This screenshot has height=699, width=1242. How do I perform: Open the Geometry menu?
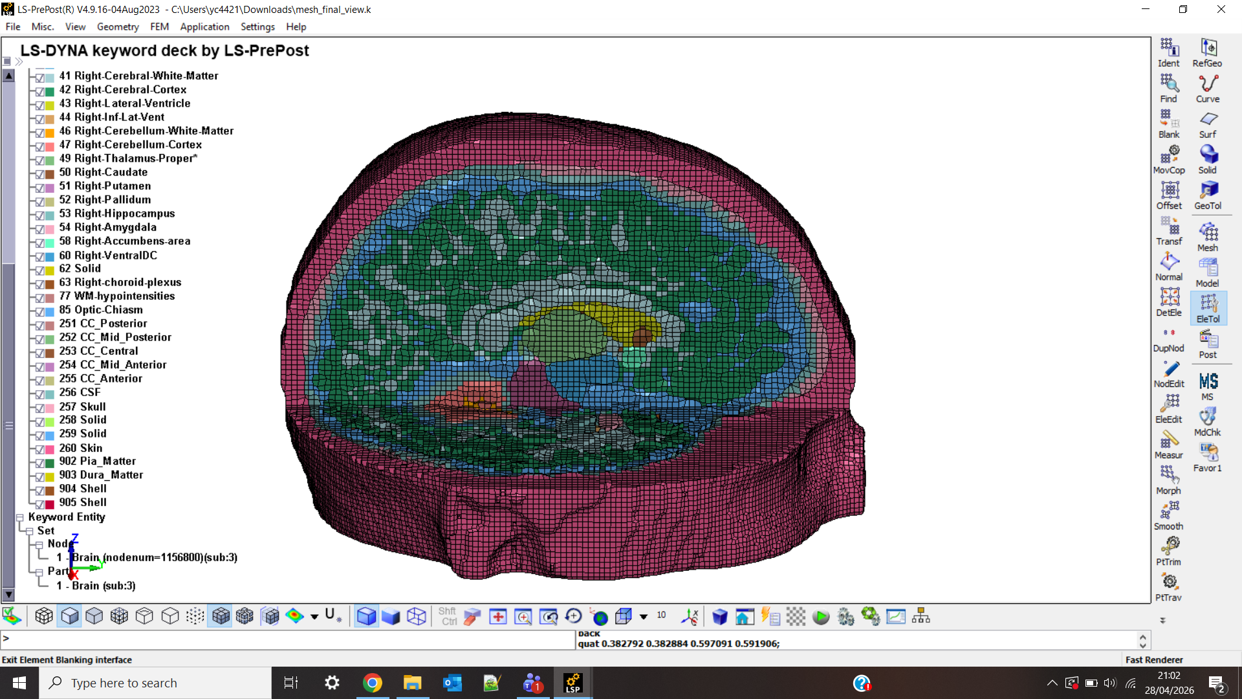click(x=118, y=27)
